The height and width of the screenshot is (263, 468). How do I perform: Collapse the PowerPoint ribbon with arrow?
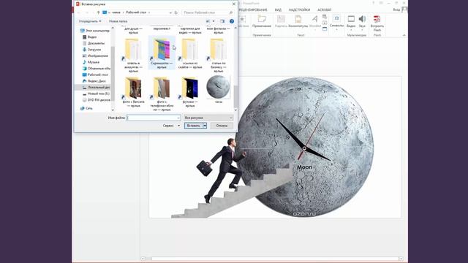[404, 35]
